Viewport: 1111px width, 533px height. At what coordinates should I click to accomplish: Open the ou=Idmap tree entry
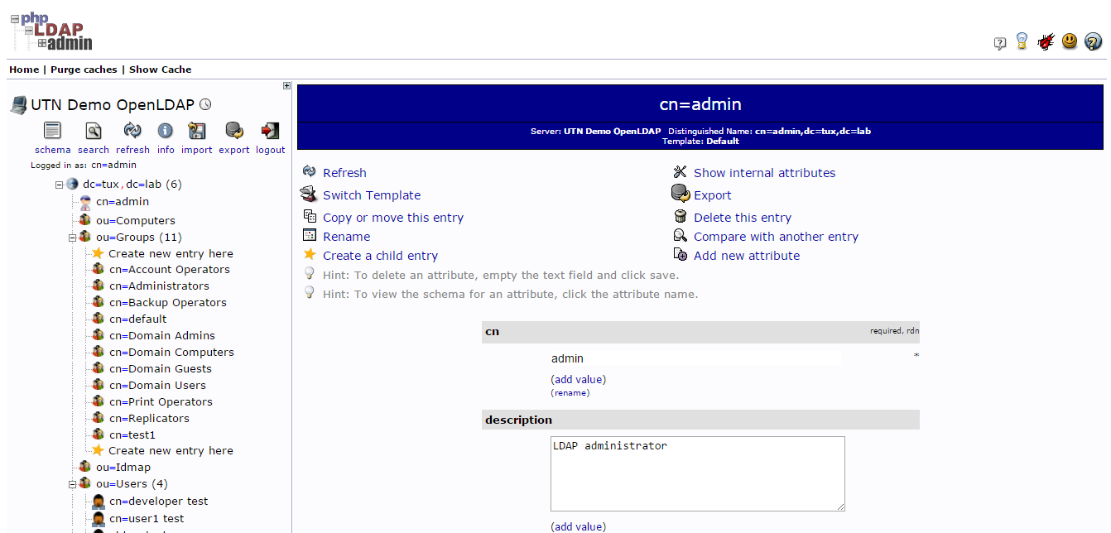coord(123,467)
